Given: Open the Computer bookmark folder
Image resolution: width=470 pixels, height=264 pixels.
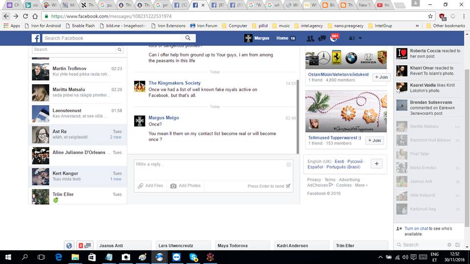Looking at the screenshot, I should [235, 26].
